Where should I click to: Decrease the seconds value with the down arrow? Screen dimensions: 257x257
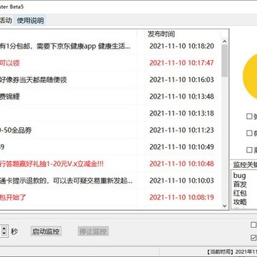[x=4, y=233]
